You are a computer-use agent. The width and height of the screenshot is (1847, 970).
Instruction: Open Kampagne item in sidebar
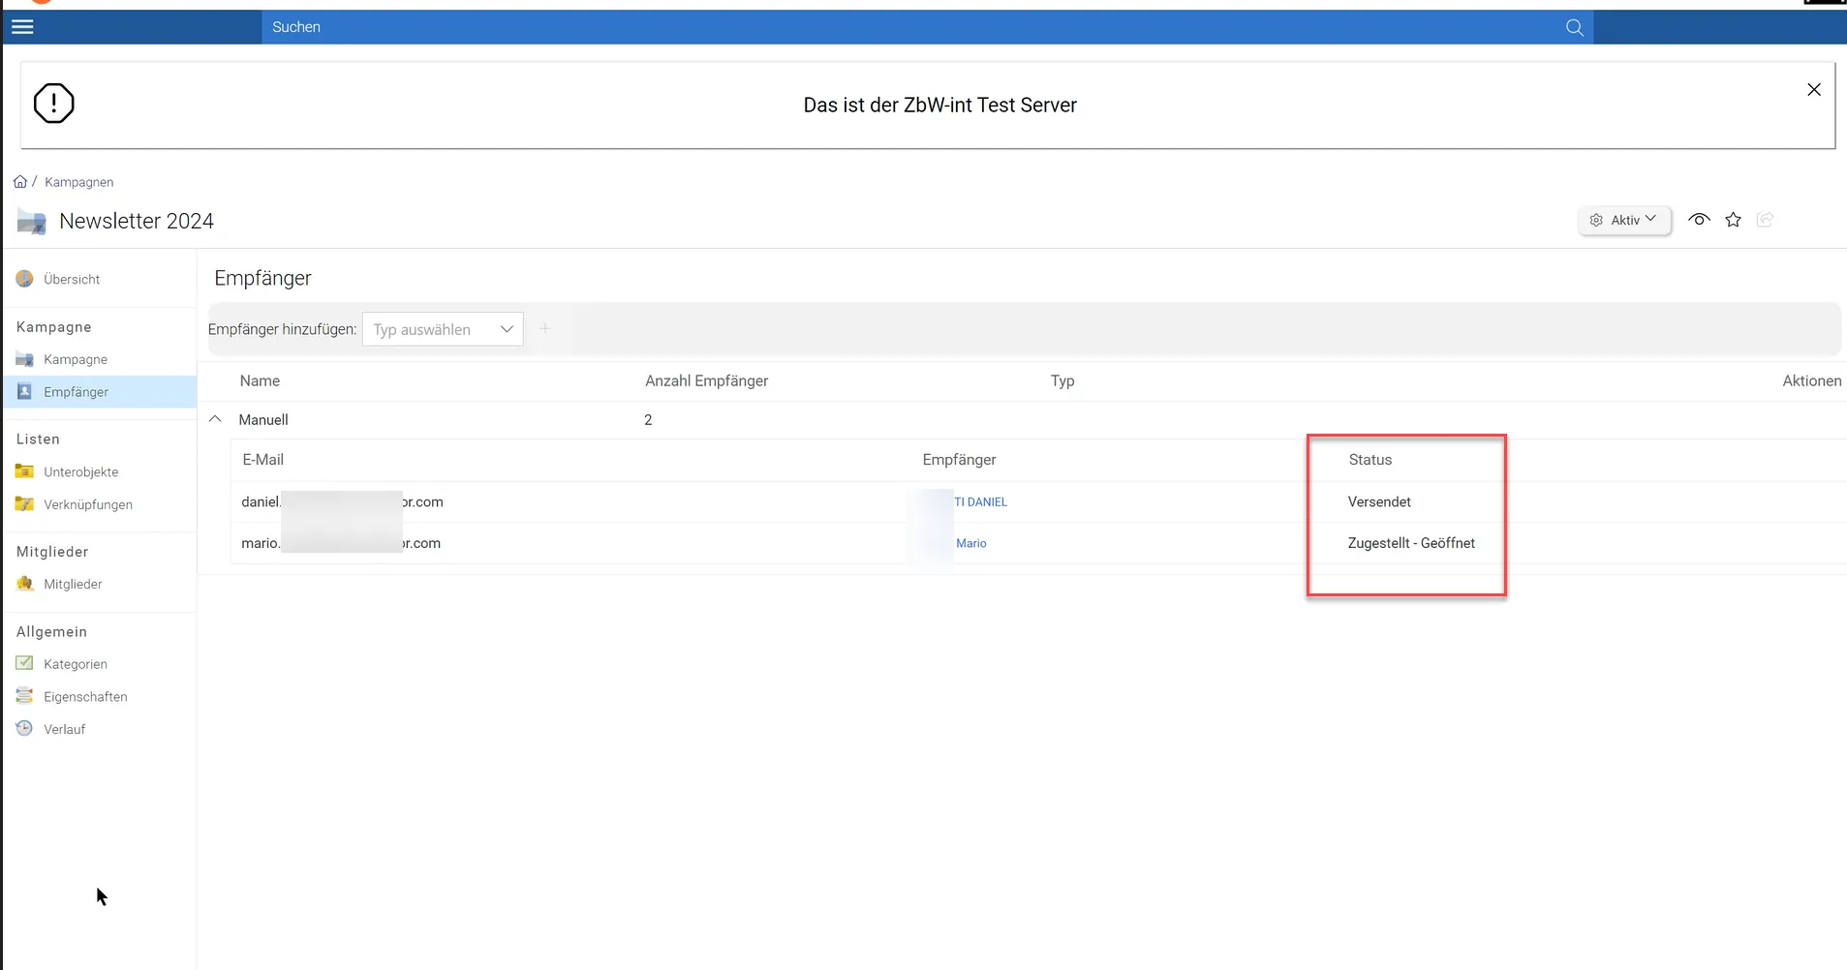[x=76, y=359]
